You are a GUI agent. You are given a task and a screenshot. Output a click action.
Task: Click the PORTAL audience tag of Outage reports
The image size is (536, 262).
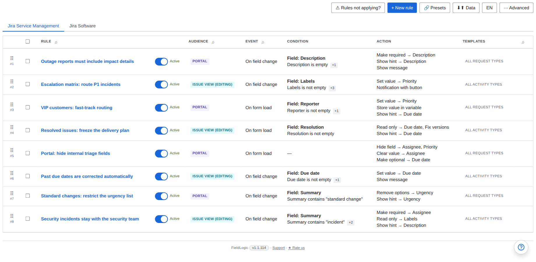[x=200, y=61]
